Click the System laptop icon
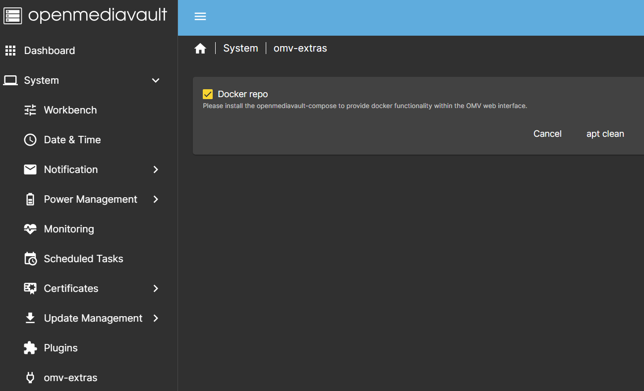This screenshot has height=391, width=644. tap(10, 80)
